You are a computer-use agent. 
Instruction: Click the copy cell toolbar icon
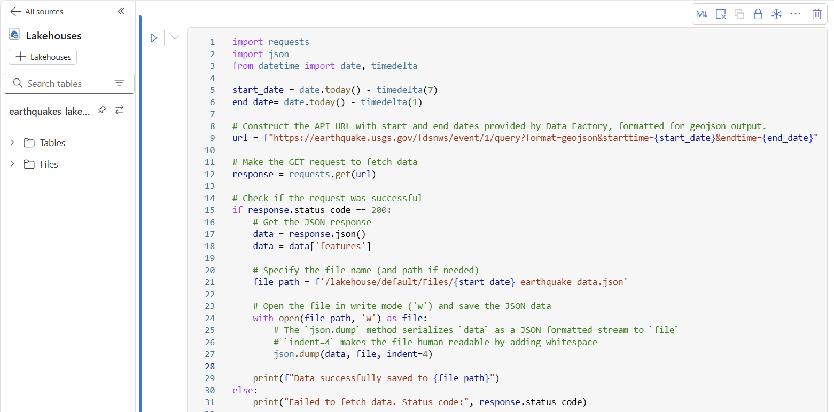pyautogui.click(x=739, y=14)
